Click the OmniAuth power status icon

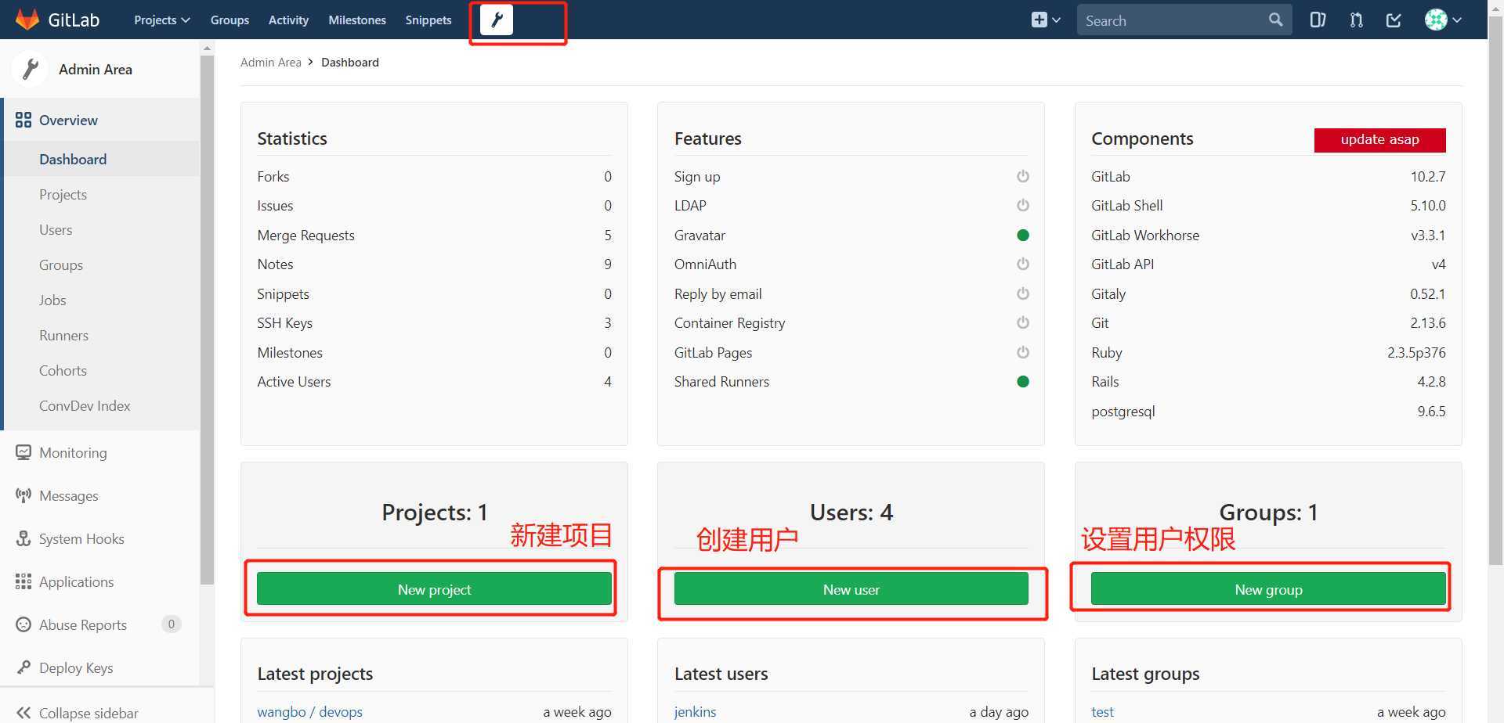click(1022, 264)
